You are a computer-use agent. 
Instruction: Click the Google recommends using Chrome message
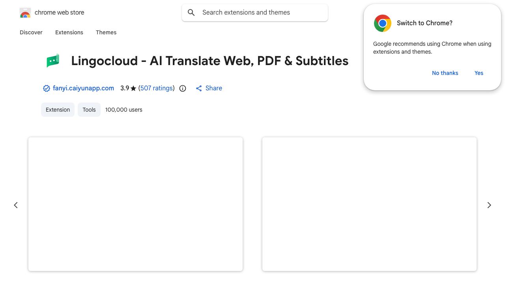click(x=432, y=48)
